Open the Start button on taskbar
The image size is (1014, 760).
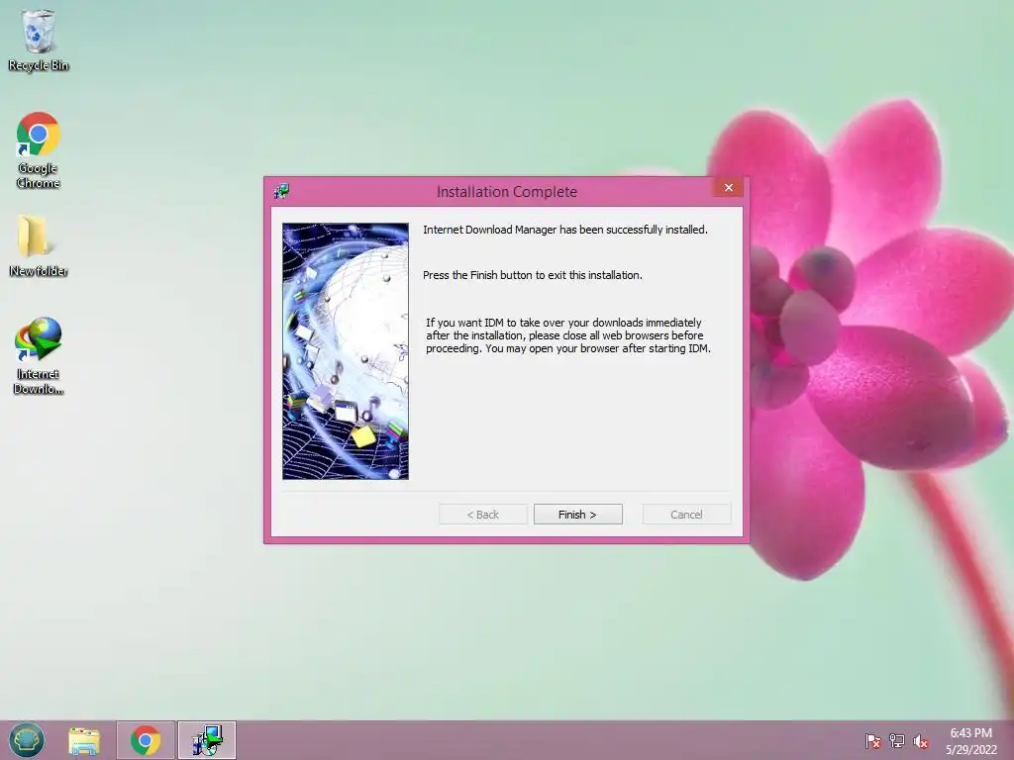(27, 740)
